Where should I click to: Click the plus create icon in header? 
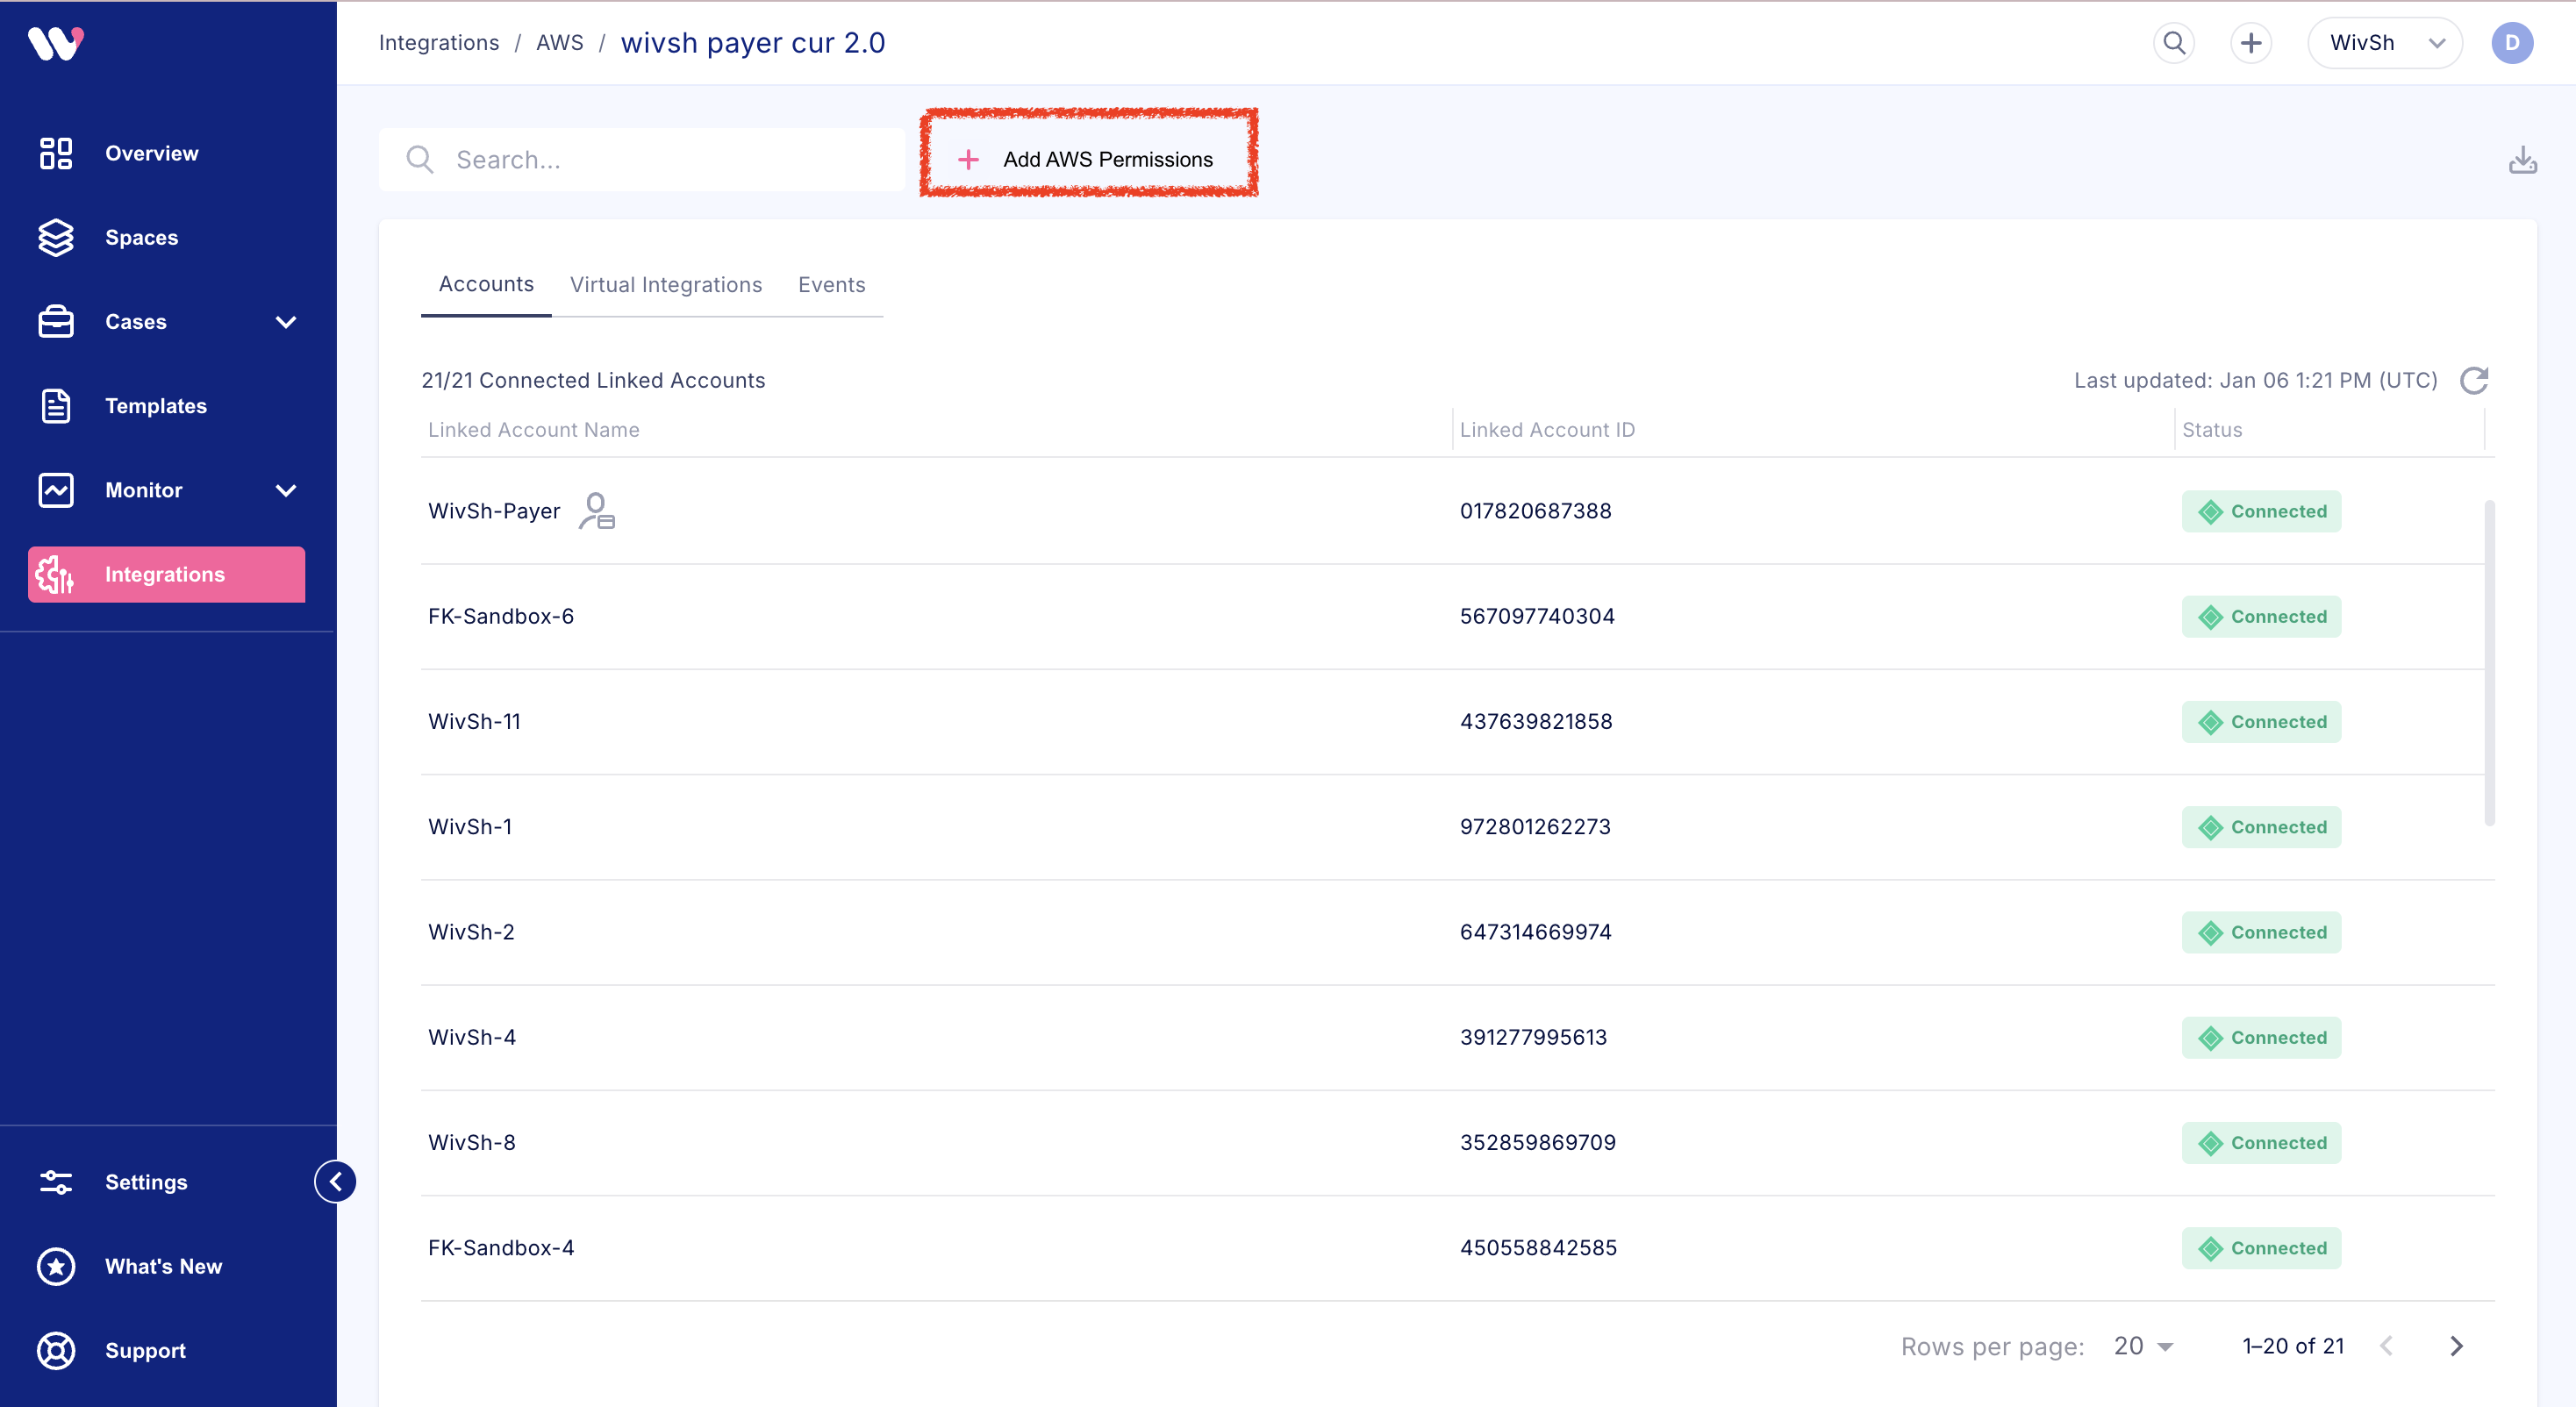pyautogui.click(x=2250, y=43)
